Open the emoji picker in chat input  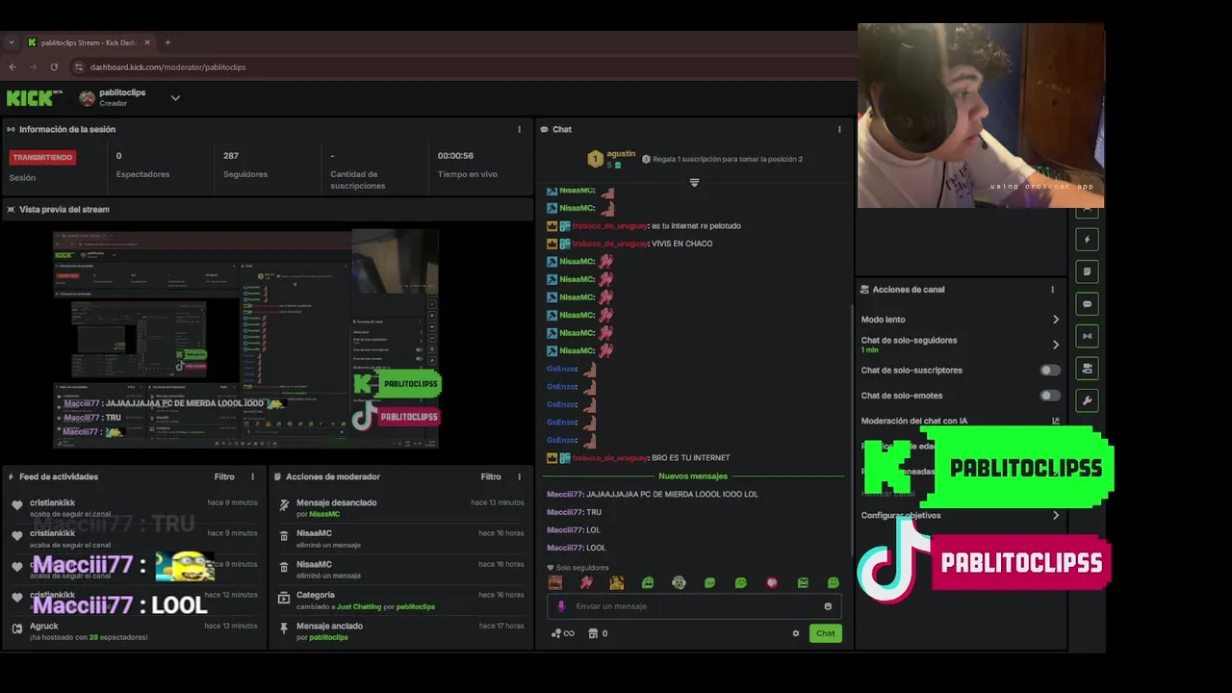pyautogui.click(x=828, y=606)
